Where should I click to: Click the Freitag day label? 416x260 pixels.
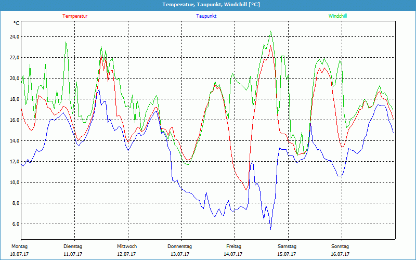(233, 246)
